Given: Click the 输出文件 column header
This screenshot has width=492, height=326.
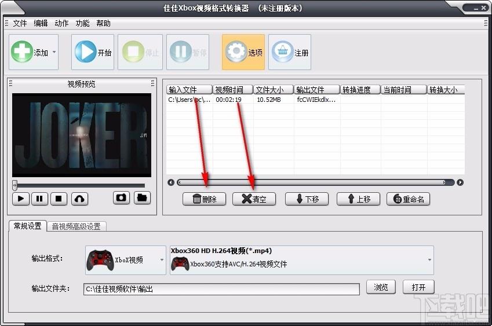Looking at the screenshot, I should (x=317, y=90).
